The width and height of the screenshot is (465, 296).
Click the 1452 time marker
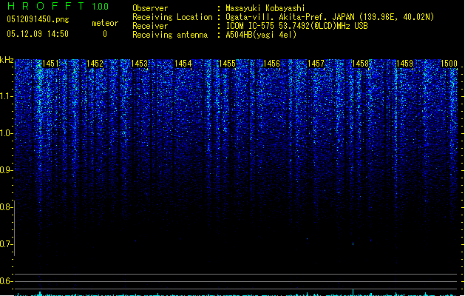[95, 64]
